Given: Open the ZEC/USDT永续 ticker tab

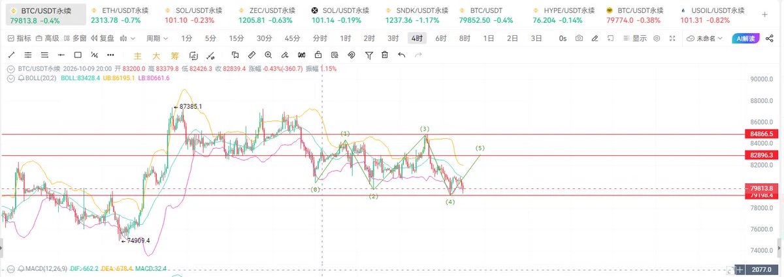Looking at the screenshot, I should click(264, 16).
